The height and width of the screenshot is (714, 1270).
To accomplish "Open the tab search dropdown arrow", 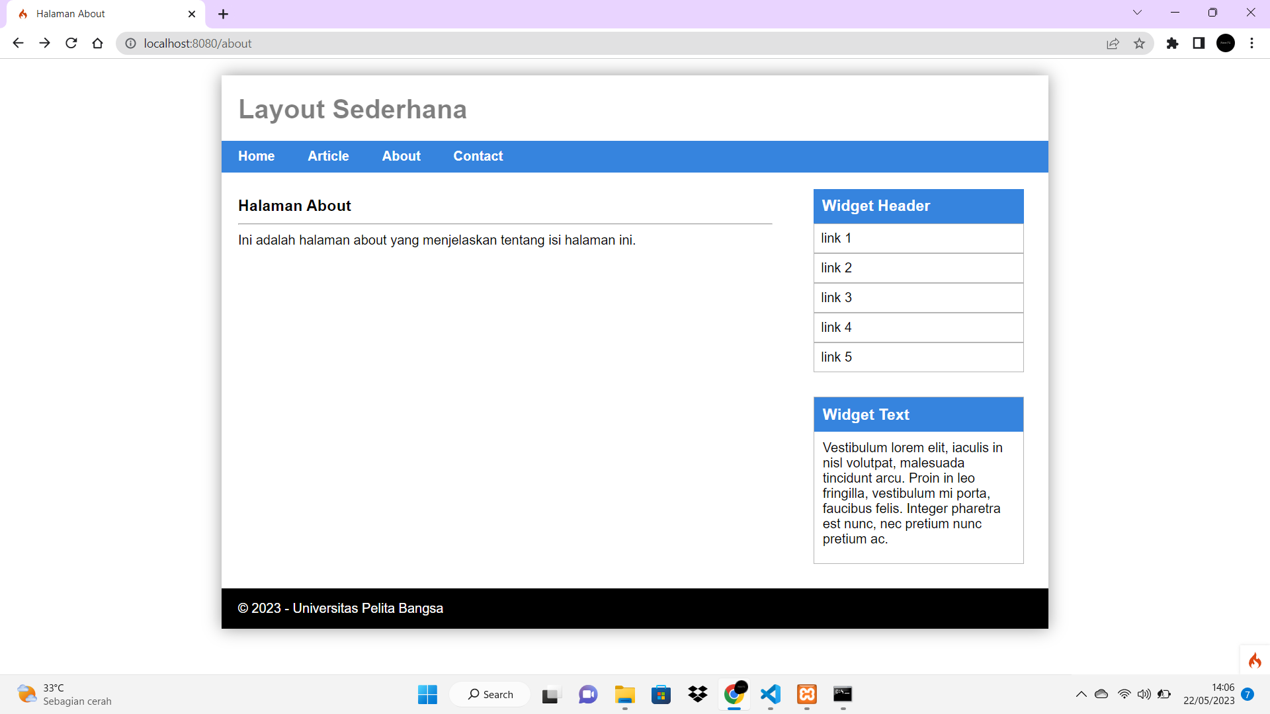I will (1137, 12).
